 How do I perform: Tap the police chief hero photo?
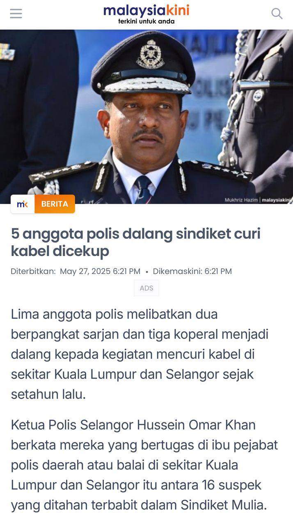coord(146,117)
